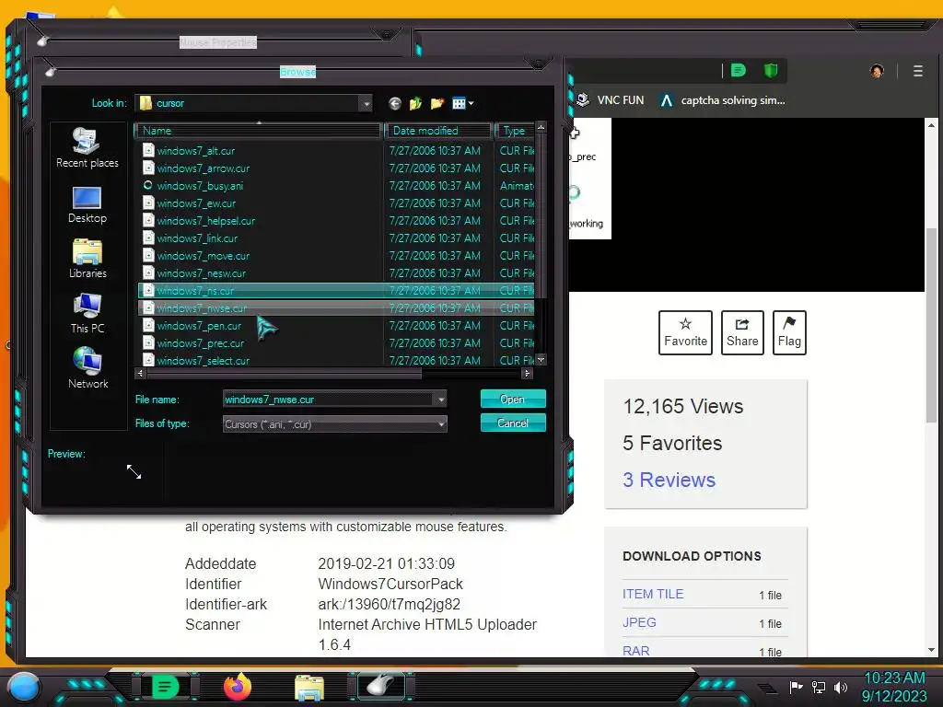943x707 pixels.
Task: Select This PC in the sidebar
Action: (87, 314)
